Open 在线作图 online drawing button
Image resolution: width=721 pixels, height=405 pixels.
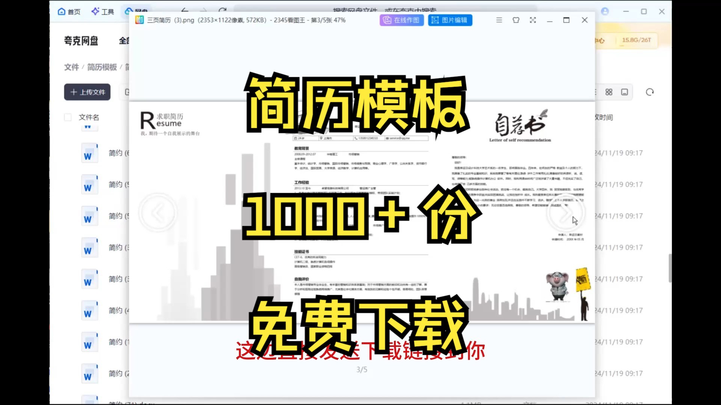point(401,20)
